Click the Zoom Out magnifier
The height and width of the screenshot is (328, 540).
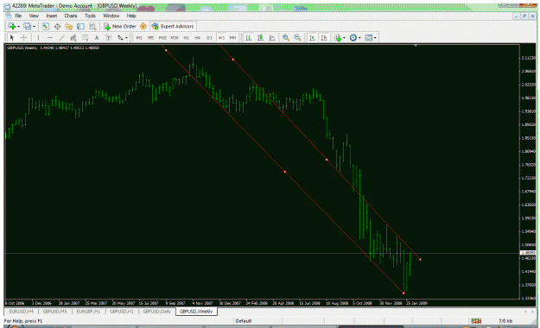click(x=297, y=37)
